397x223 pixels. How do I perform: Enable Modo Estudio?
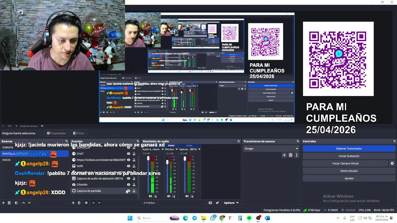pyautogui.click(x=349, y=171)
